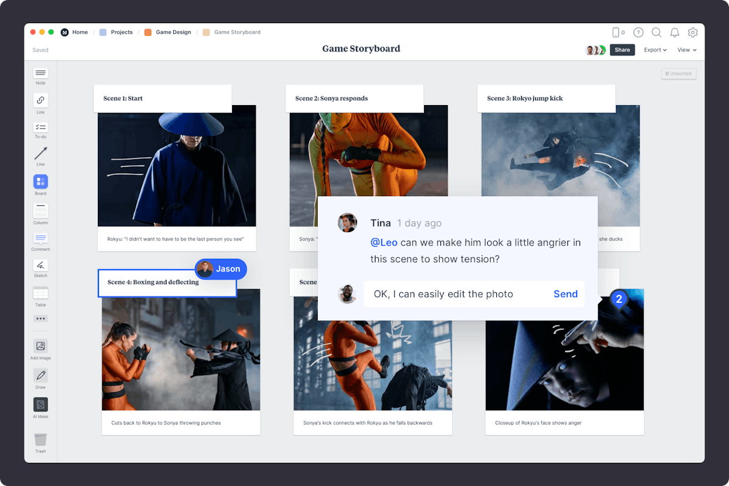Image resolution: width=729 pixels, height=486 pixels.
Task: Click the Share button
Action: (622, 49)
